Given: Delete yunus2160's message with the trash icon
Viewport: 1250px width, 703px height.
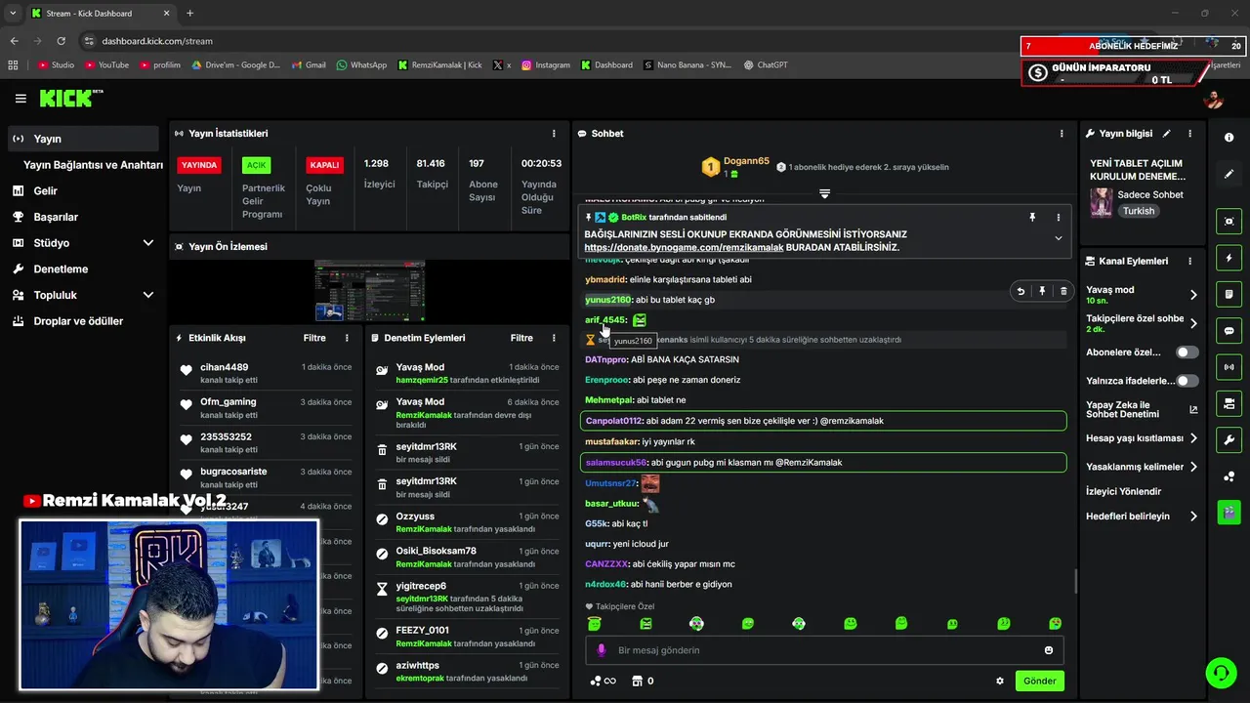Looking at the screenshot, I should click(x=1063, y=291).
